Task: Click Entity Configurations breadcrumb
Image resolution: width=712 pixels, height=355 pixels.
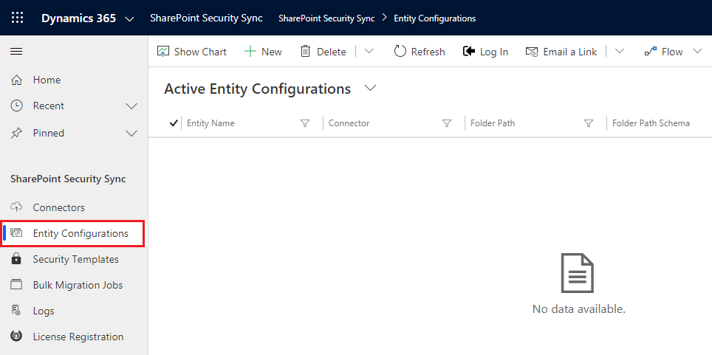Action: (x=434, y=18)
